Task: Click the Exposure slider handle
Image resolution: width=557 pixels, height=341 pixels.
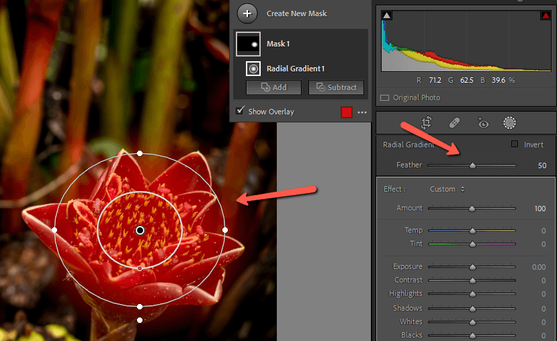Action: coord(472,267)
